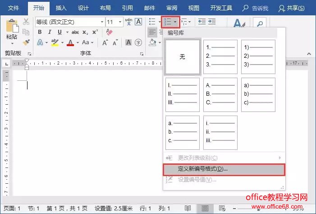Open the font name dropdown
The height and width of the screenshot is (214, 316).
click(x=102, y=22)
